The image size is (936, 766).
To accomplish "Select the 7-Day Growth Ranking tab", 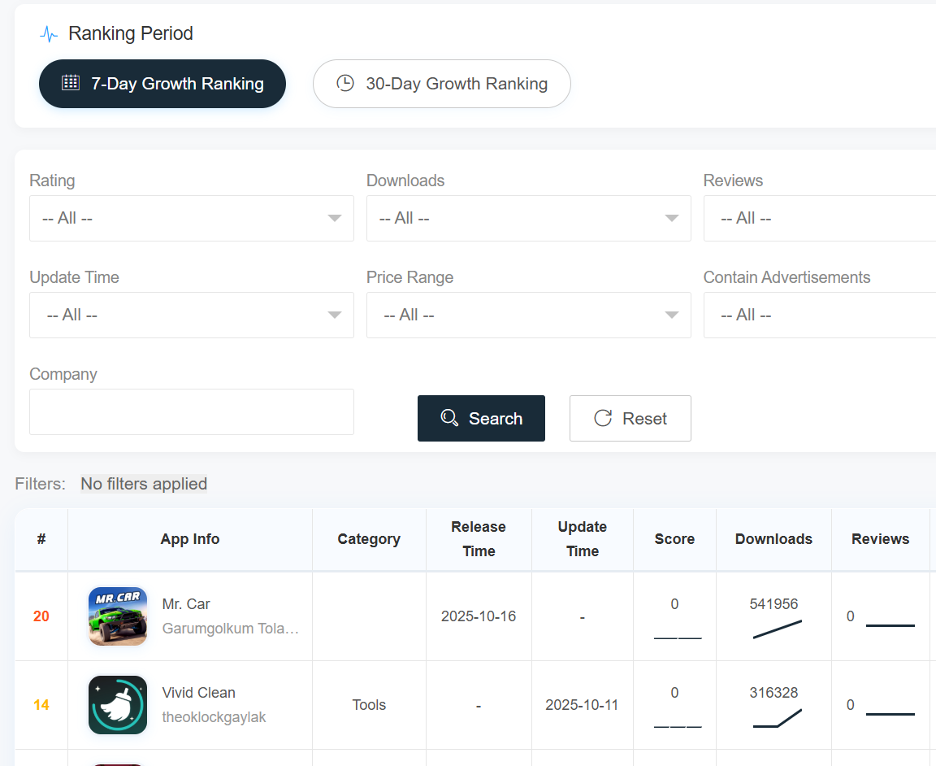I will coord(162,84).
